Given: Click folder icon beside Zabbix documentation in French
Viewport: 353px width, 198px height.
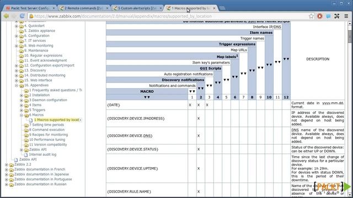Looking at the screenshot, I should pyautogui.click(x=11, y=170).
